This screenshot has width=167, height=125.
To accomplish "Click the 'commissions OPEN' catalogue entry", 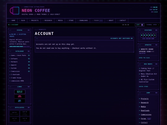I will tap(17, 81).
